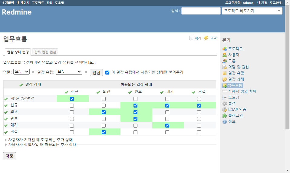Image resolution: width=290 pixels, height=173 pixels.
Task: Click the 일감 상태 icon in sidebar
Action: (225, 79)
